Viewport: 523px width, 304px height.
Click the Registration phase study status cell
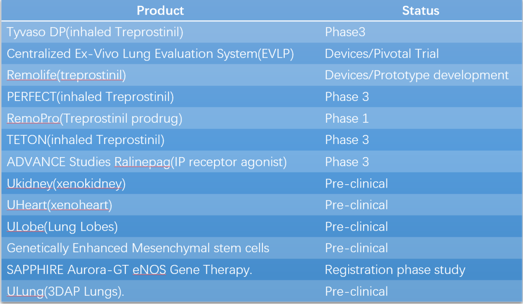(395, 270)
